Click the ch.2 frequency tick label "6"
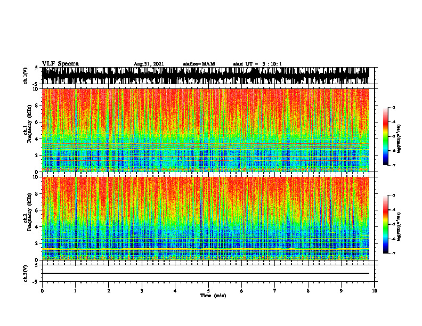 (37, 210)
